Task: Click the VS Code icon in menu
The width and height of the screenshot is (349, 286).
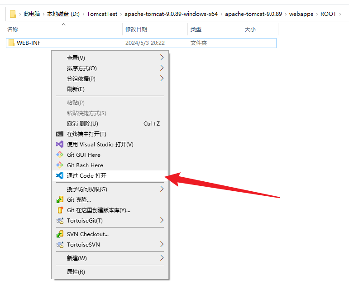Action: tap(60, 175)
